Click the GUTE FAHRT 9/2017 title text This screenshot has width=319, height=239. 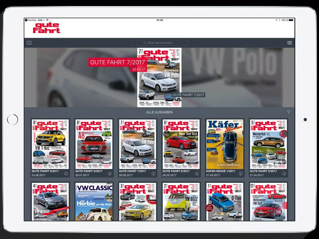click(45, 171)
